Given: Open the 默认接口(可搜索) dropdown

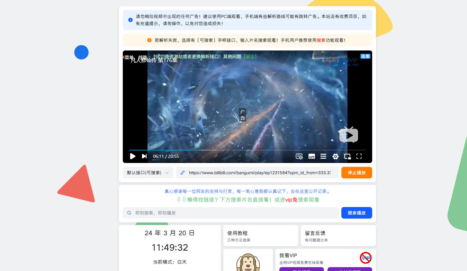Looking at the screenshot, I should pyautogui.click(x=148, y=173).
